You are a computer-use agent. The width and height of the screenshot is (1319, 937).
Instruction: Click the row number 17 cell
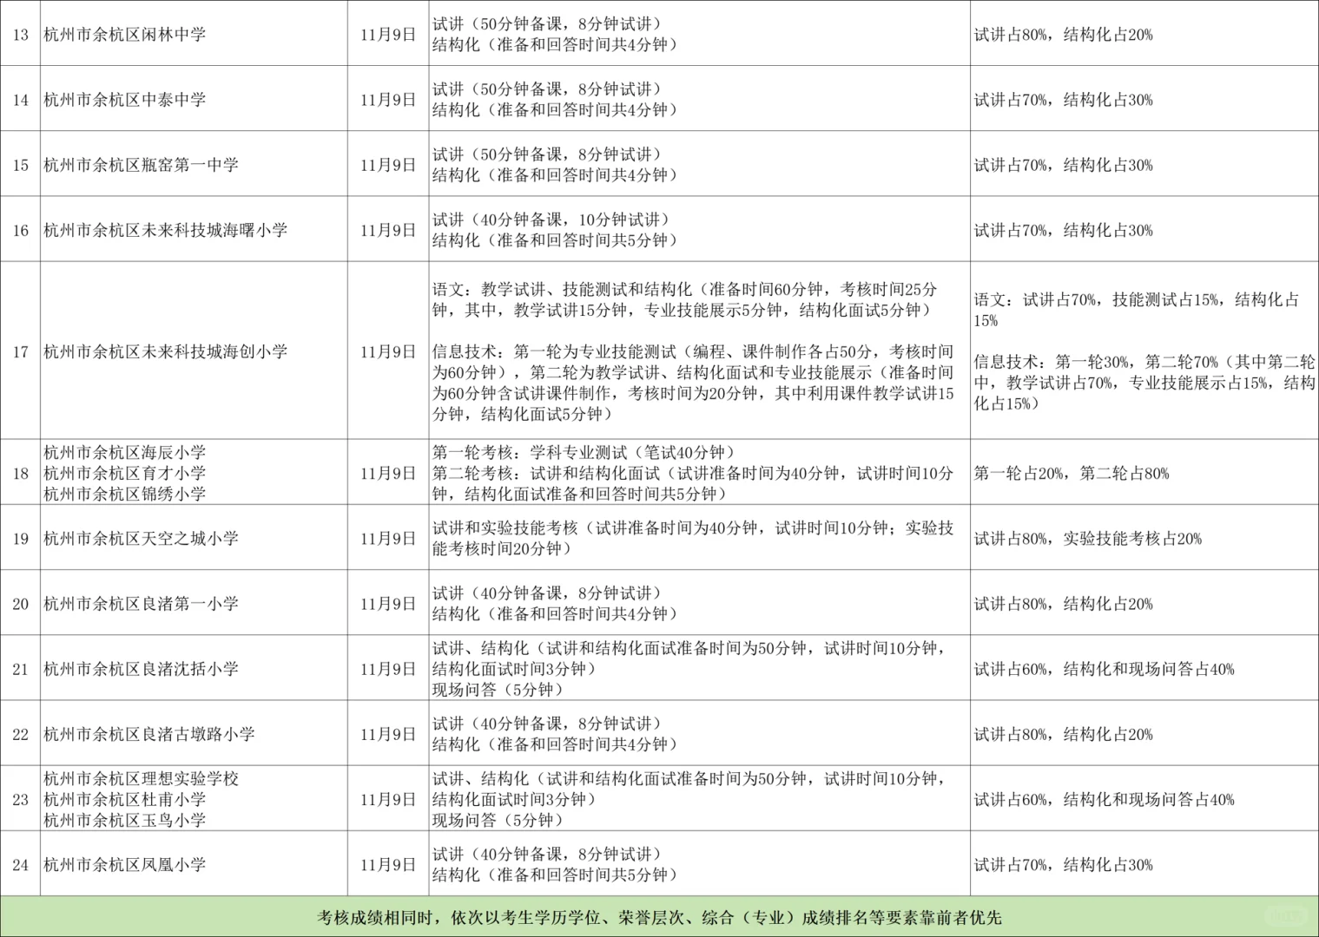click(x=20, y=351)
